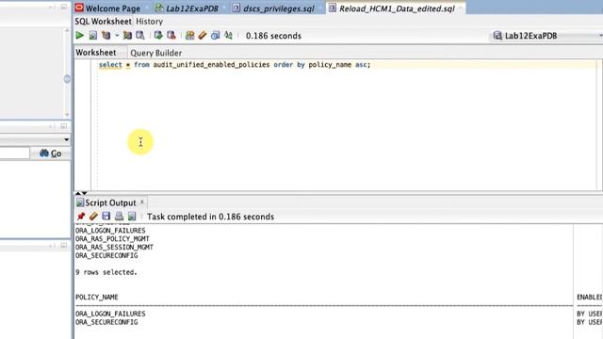Click the Rollback icon
The height and width of the screenshot is (339, 603).
tap(171, 36)
